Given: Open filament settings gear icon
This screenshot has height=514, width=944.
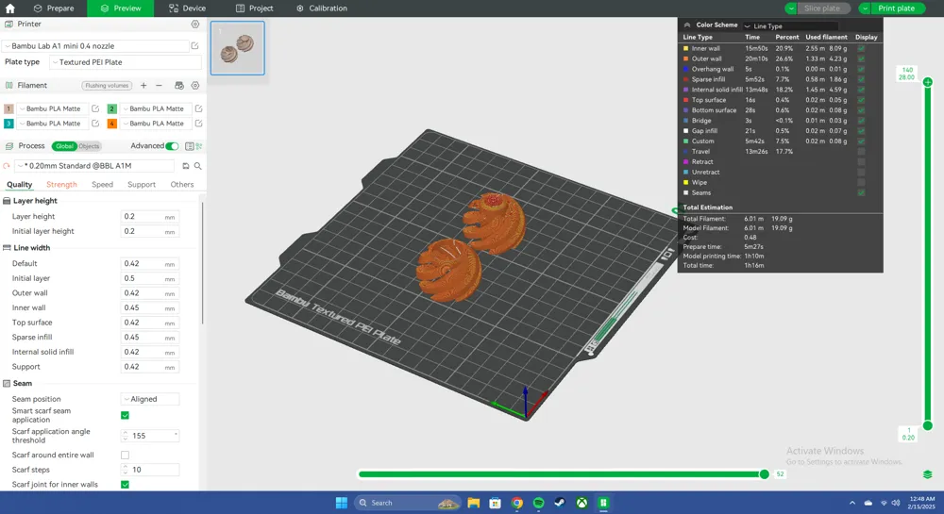Looking at the screenshot, I should coord(195,86).
